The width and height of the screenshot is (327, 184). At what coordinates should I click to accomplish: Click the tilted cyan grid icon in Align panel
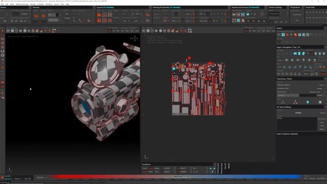(303, 54)
